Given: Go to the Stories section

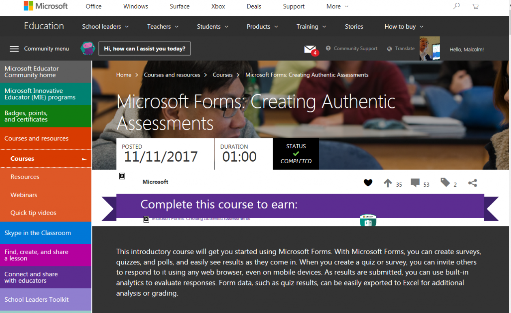Looking at the screenshot, I should [354, 27].
